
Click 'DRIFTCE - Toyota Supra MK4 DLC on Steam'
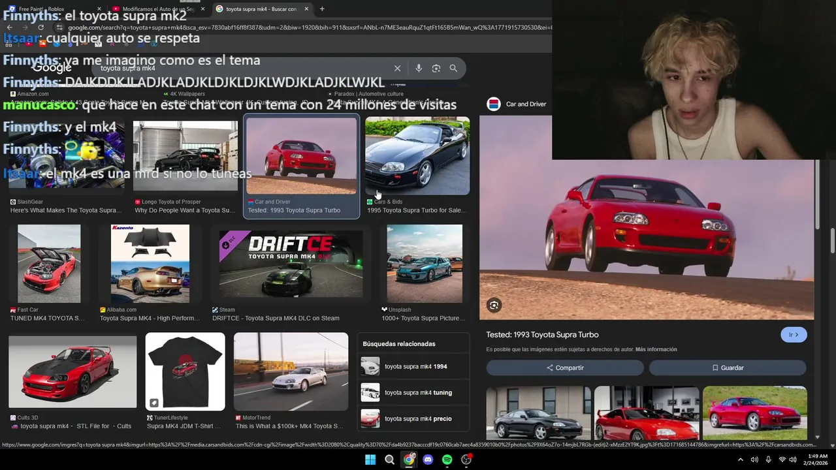[x=276, y=319]
